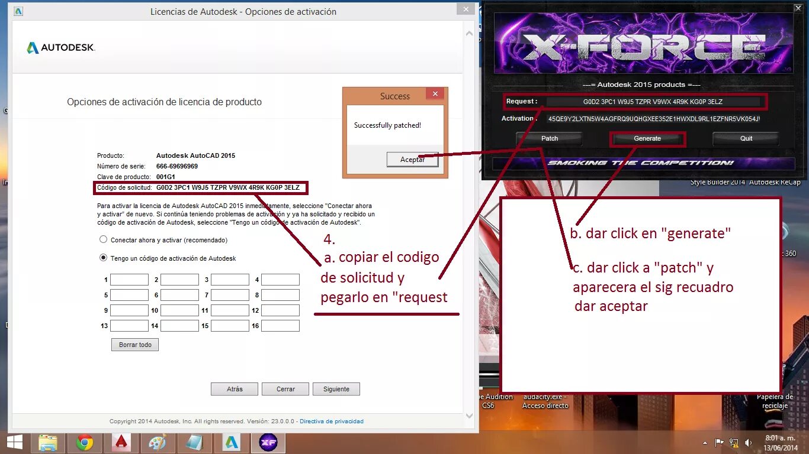Click the 'Cerrar' button
The width and height of the screenshot is (809, 454).
[285, 389]
